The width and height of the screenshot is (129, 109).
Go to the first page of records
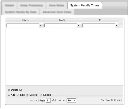31,100
